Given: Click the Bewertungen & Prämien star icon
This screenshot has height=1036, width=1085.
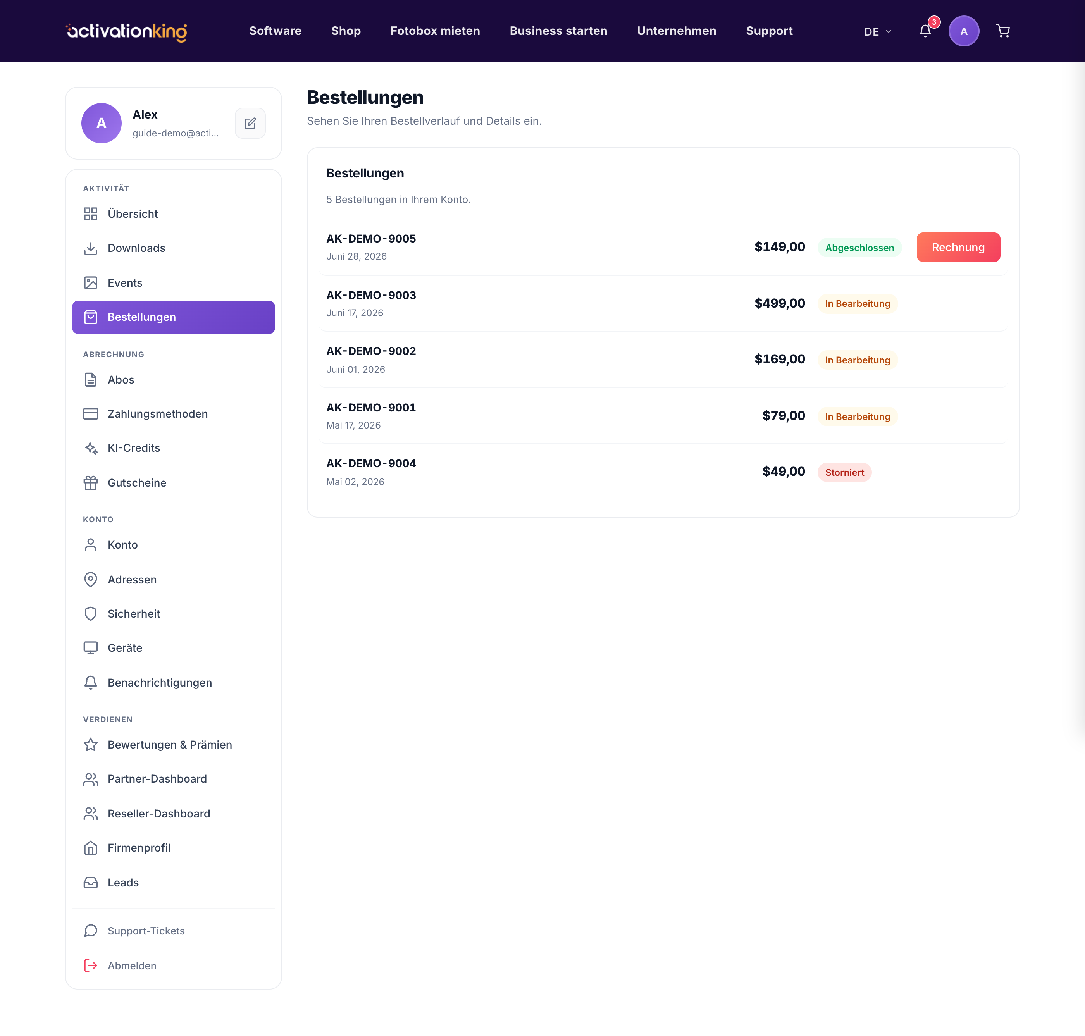Looking at the screenshot, I should pyautogui.click(x=91, y=744).
